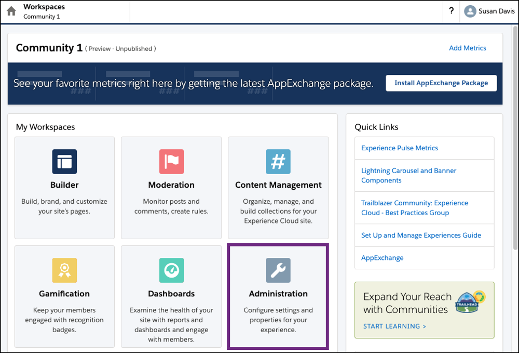Click the home icon in the header
Image resolution: width=519 pixels, height=353 pixels.
coord(10,10)
